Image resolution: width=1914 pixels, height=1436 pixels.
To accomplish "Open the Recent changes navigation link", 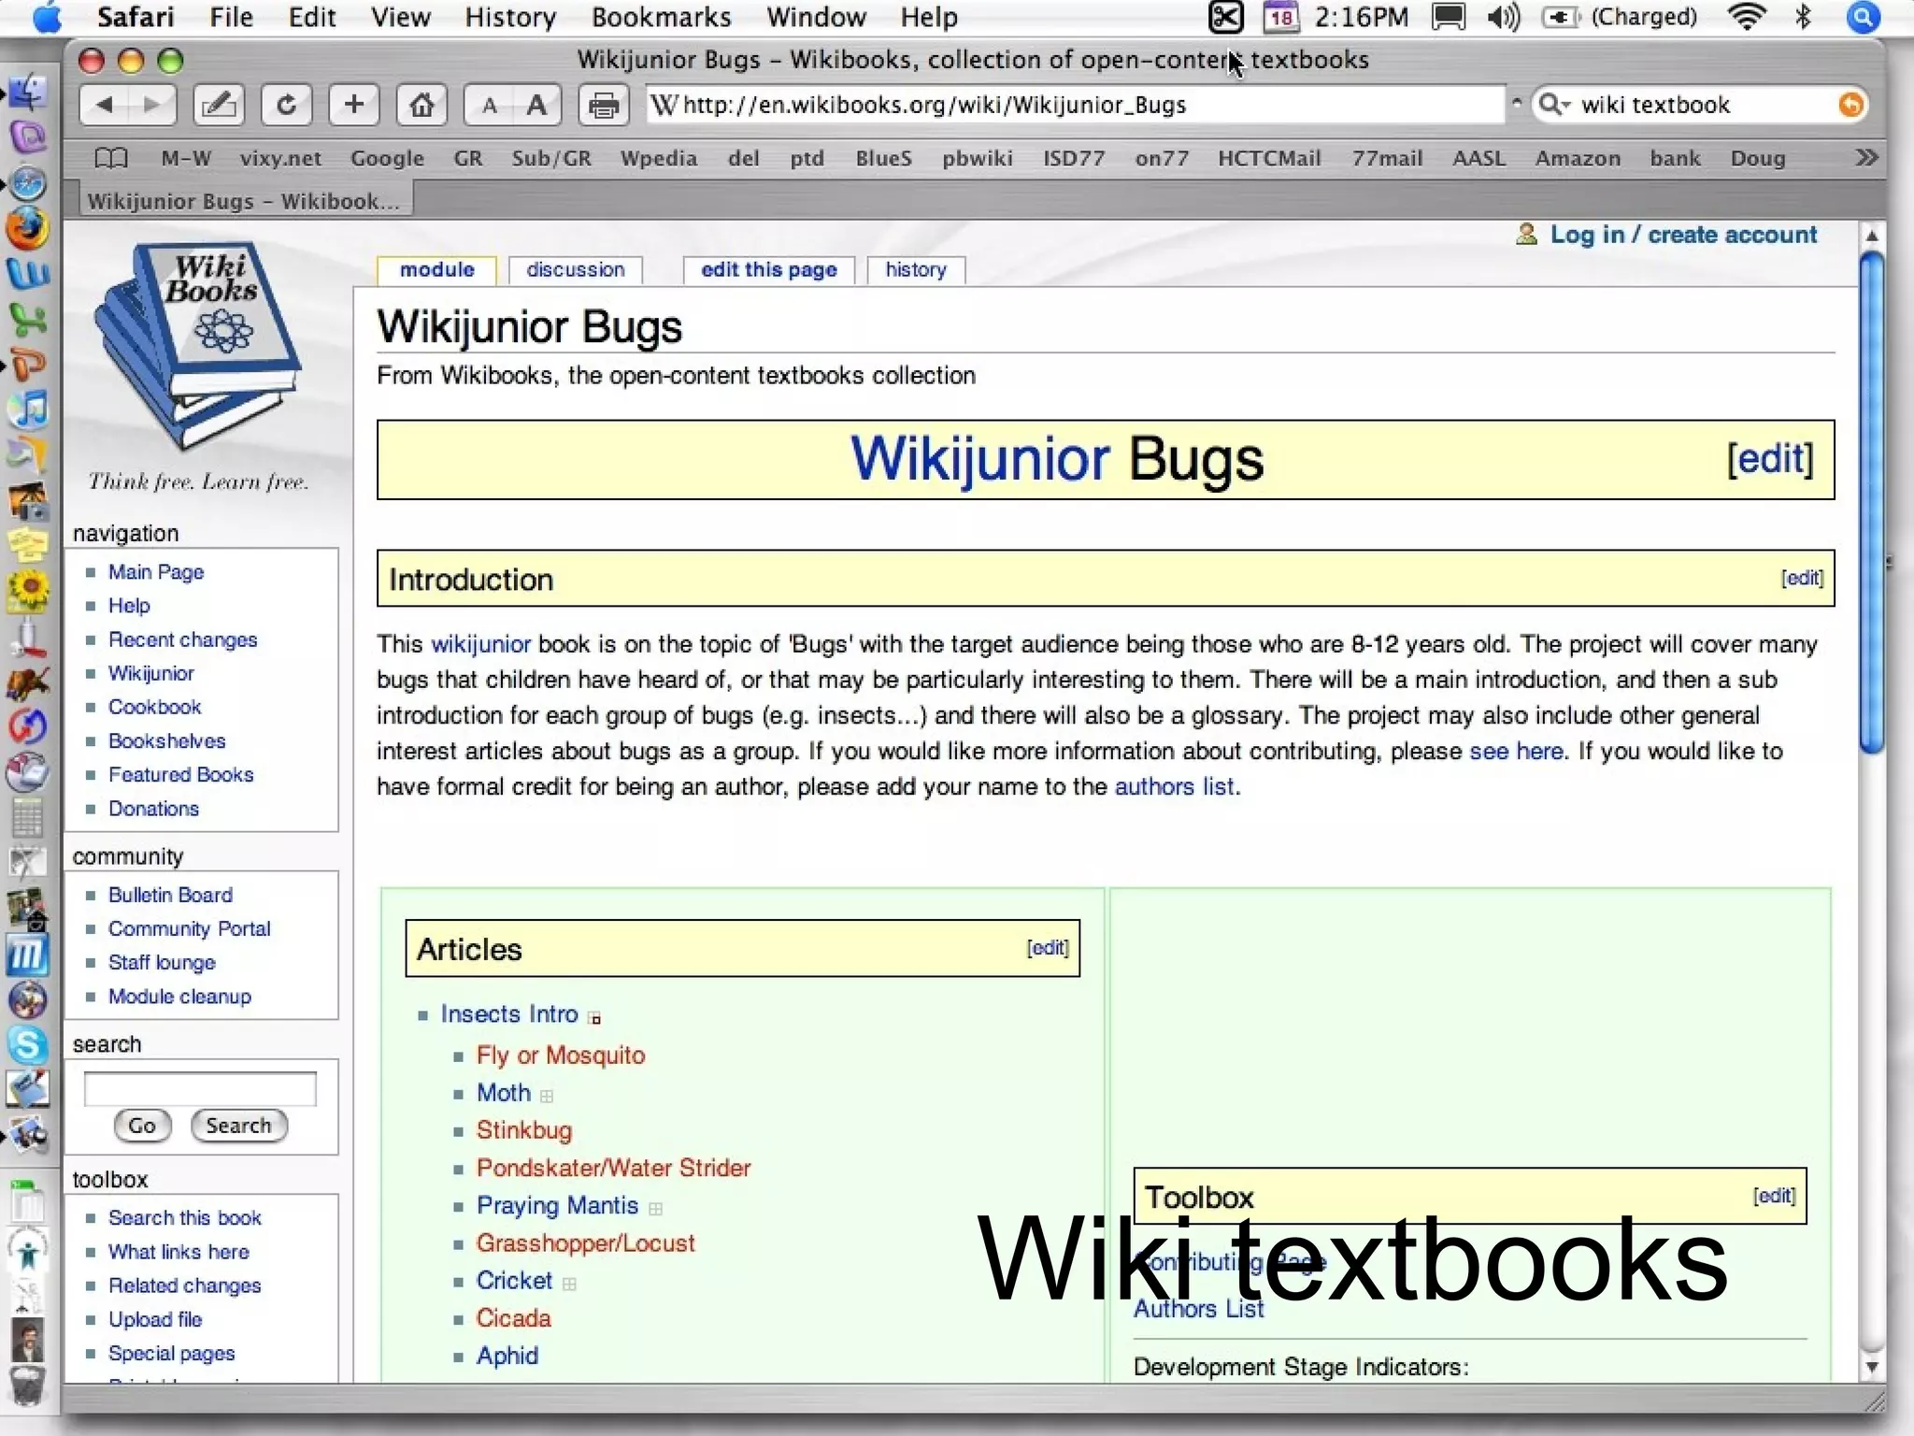I will pos(182,639).
